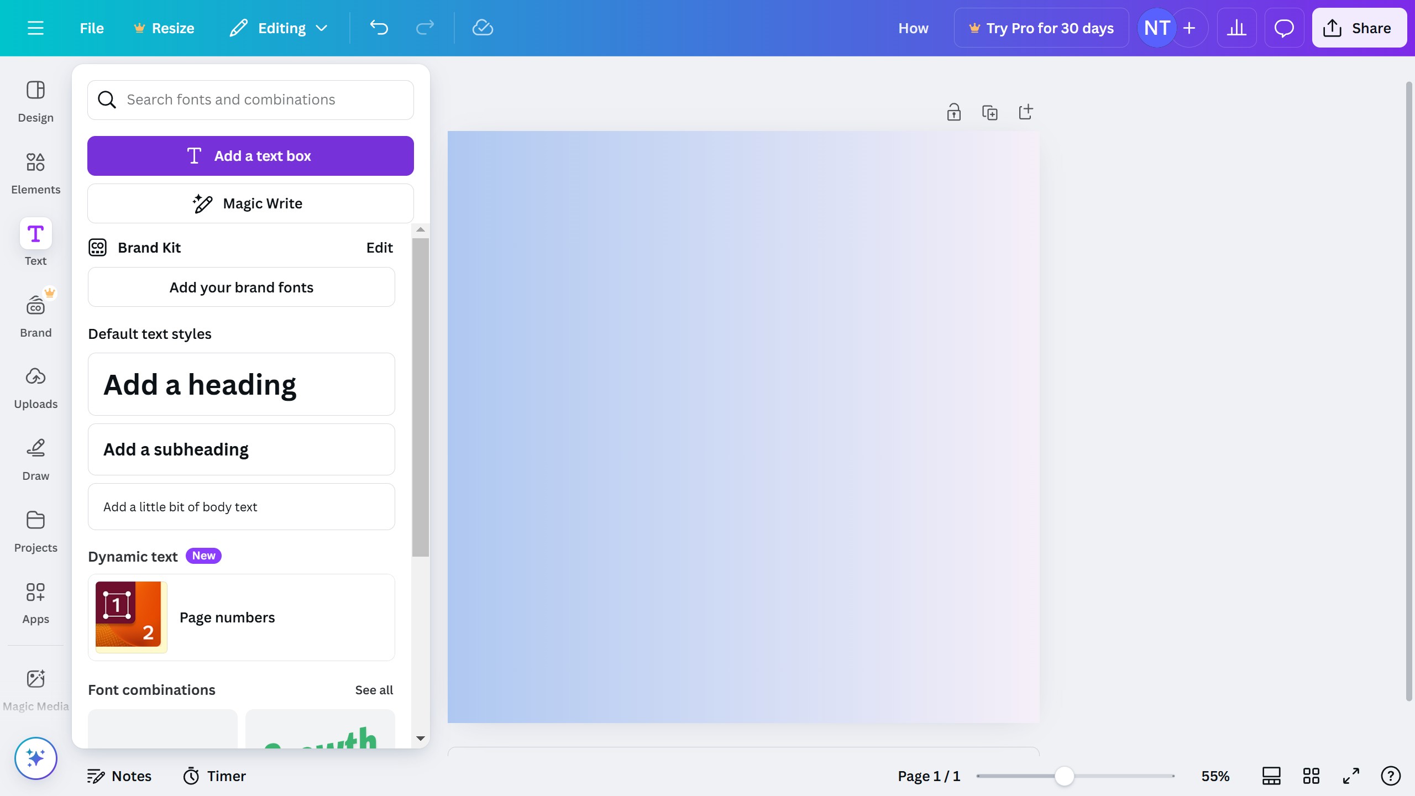Click See all font combinations
The width and height of the screenshot is (1415, 796).
[374, 690]
